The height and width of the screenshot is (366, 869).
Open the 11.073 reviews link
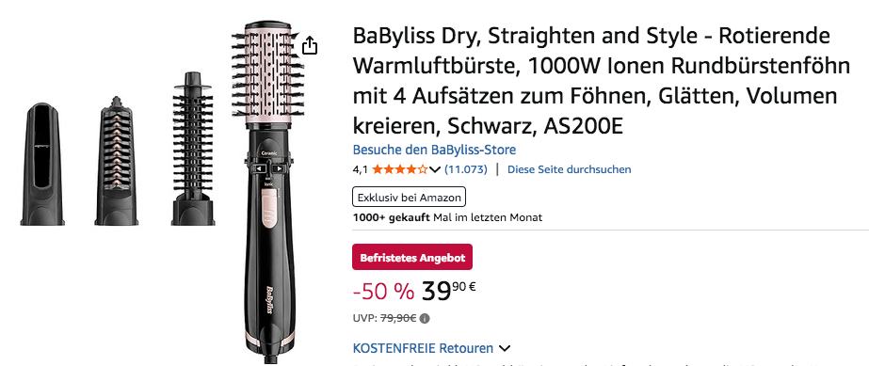point(466,169)
